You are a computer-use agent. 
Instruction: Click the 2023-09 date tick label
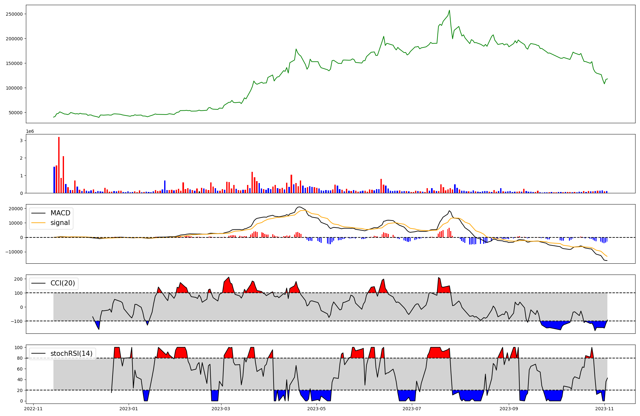point(508,408)
